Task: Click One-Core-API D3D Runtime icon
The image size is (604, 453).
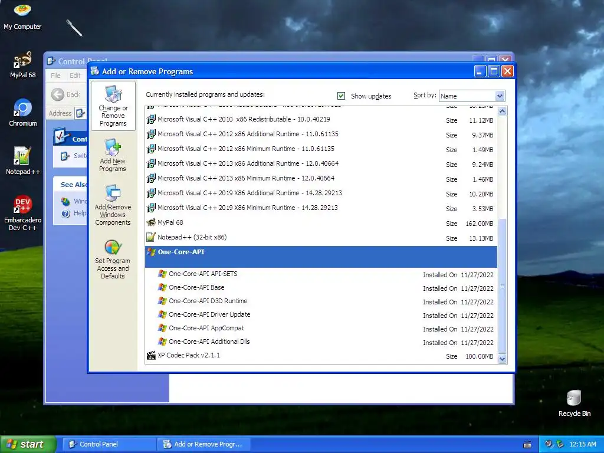Action: coord(162,301)
